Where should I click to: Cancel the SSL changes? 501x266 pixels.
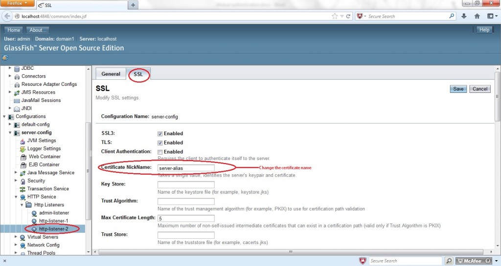point(480,89)
